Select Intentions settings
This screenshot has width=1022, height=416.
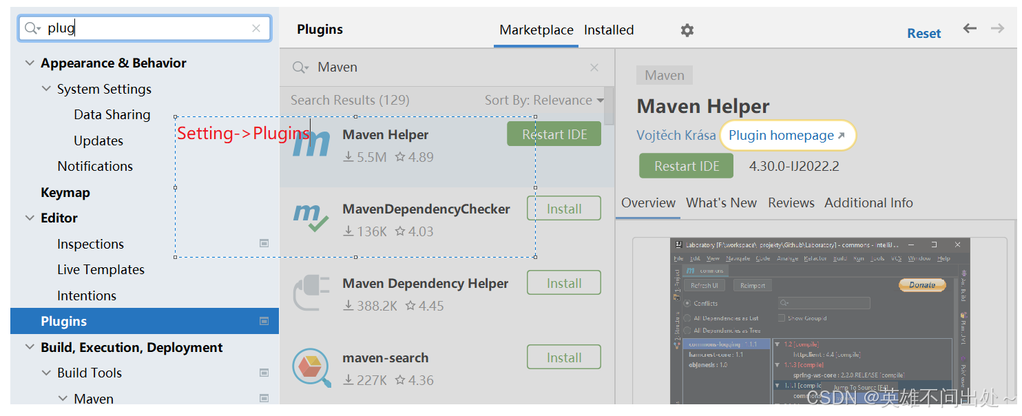pyautogui.click(x=87, y=296)
